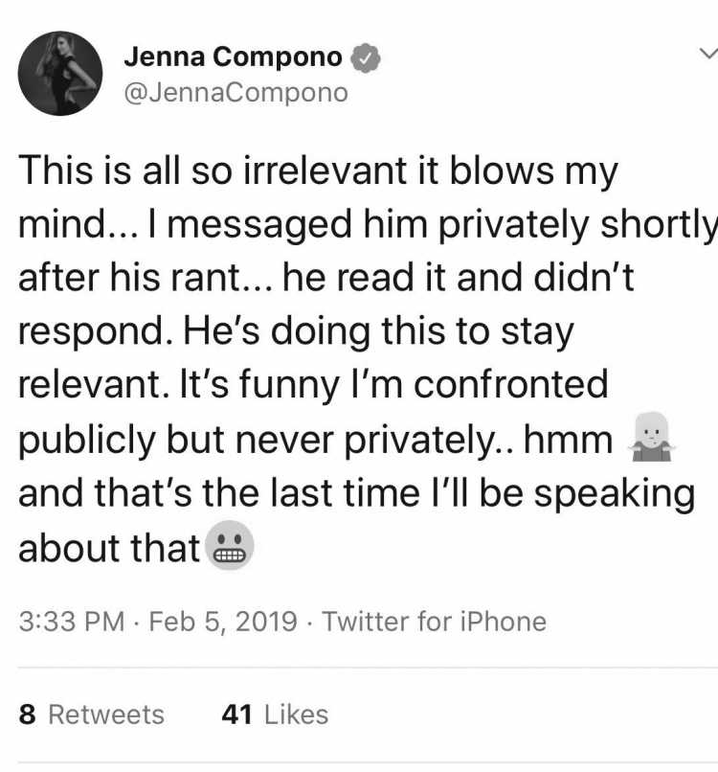The height and width of the screenshot is (772, 718).
Task: Click the Feb 5, 2019 date
Action: pyautogui.click(x=223, y=622)
